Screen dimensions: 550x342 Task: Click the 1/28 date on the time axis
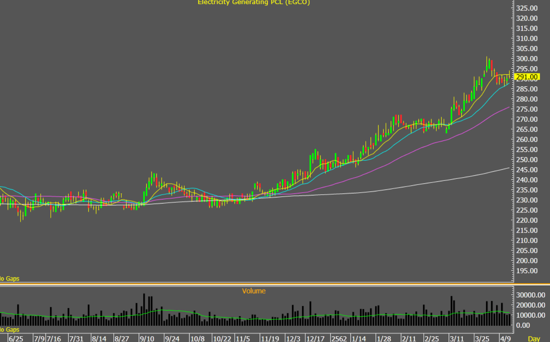click(384, 338)
